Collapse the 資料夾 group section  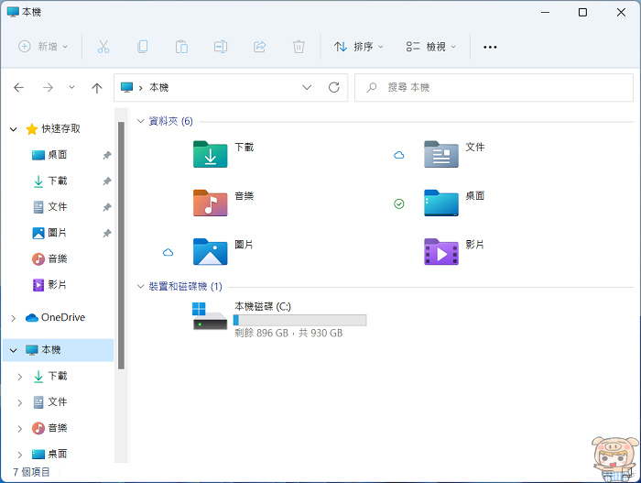(140, 121)
